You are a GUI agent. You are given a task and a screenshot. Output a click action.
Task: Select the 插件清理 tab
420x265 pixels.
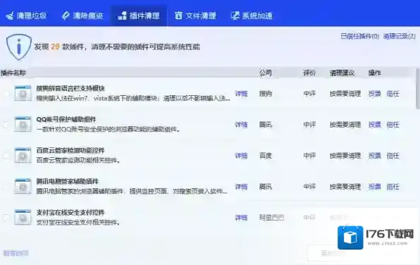pyautogui.click(x=139, y=16)
